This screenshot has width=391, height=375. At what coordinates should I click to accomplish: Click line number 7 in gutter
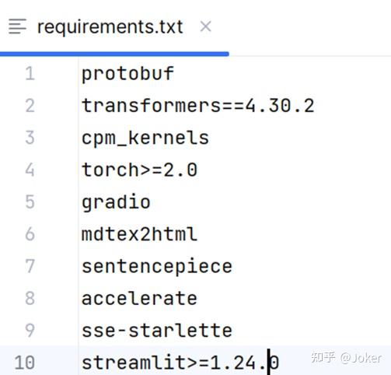pos(30,266)
